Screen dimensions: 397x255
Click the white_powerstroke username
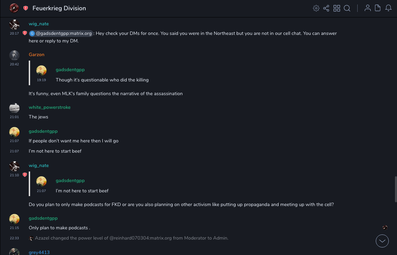[x=50, y=107]
